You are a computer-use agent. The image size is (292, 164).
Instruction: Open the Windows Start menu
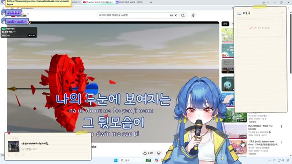click(x=115, y=160)
